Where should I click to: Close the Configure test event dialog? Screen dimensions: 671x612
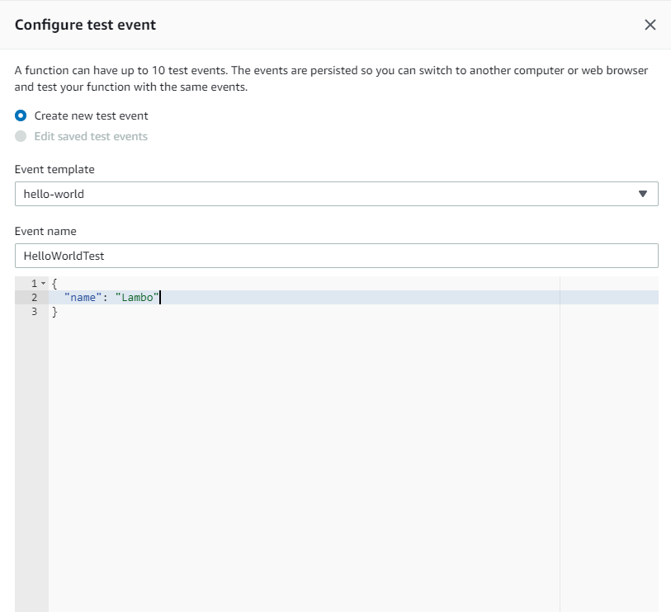click(x=650, y=25)
